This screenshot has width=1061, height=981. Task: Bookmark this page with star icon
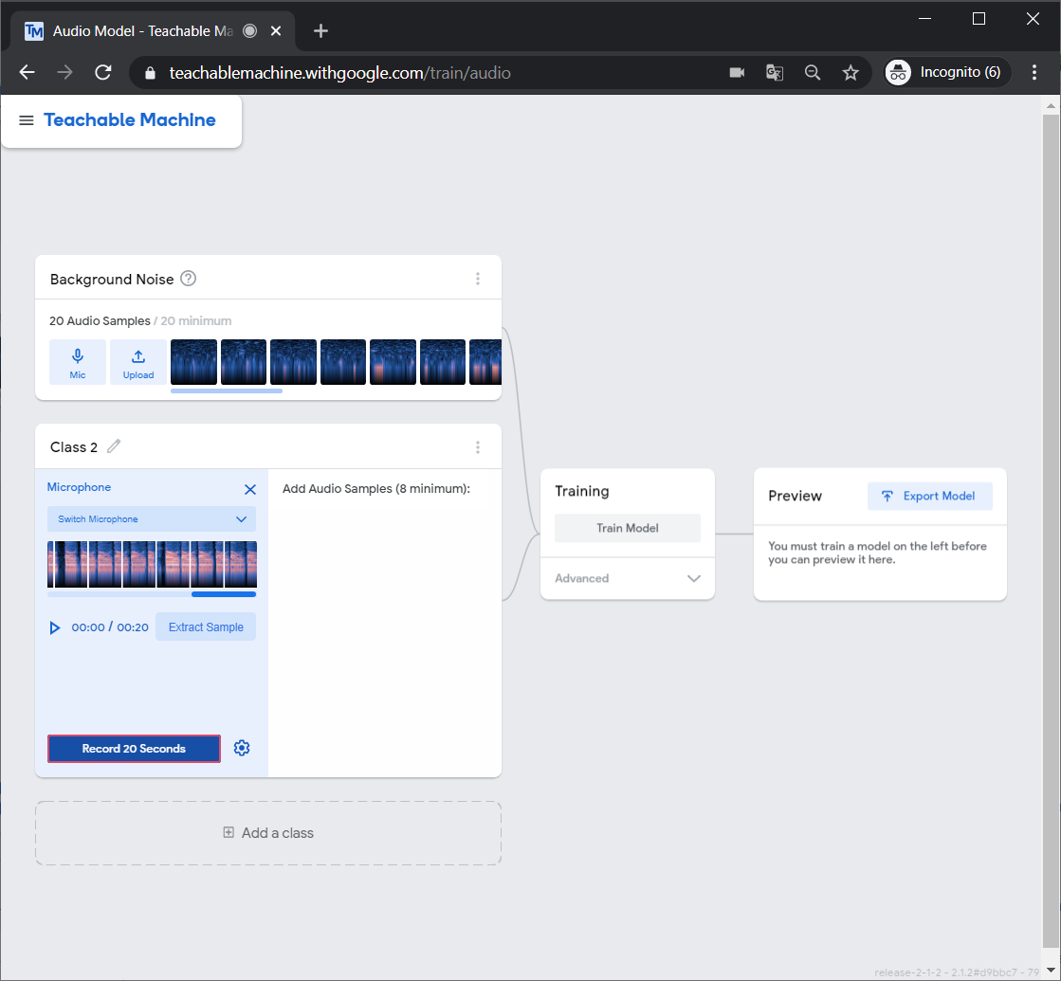pos(851,72)
